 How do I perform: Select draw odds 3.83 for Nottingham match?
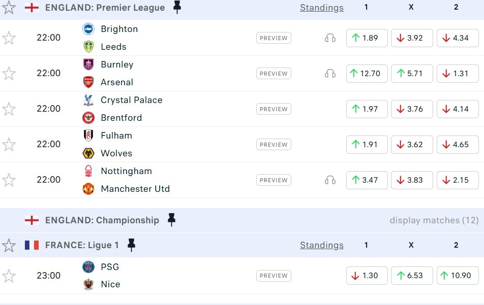(x=412, y=180)
